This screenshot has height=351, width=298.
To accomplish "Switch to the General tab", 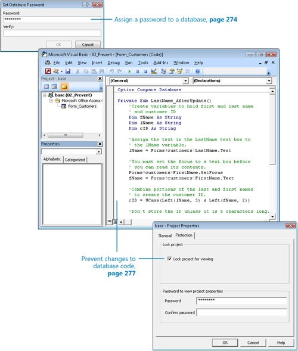I will 165,235.
